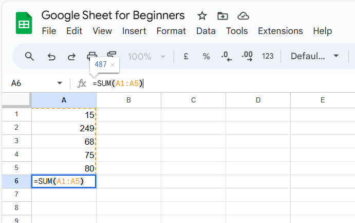Select row 1 header
Image resolution: width=355 pixels, height=223 pixels.
pyautogui.click(x=16, y=114)
